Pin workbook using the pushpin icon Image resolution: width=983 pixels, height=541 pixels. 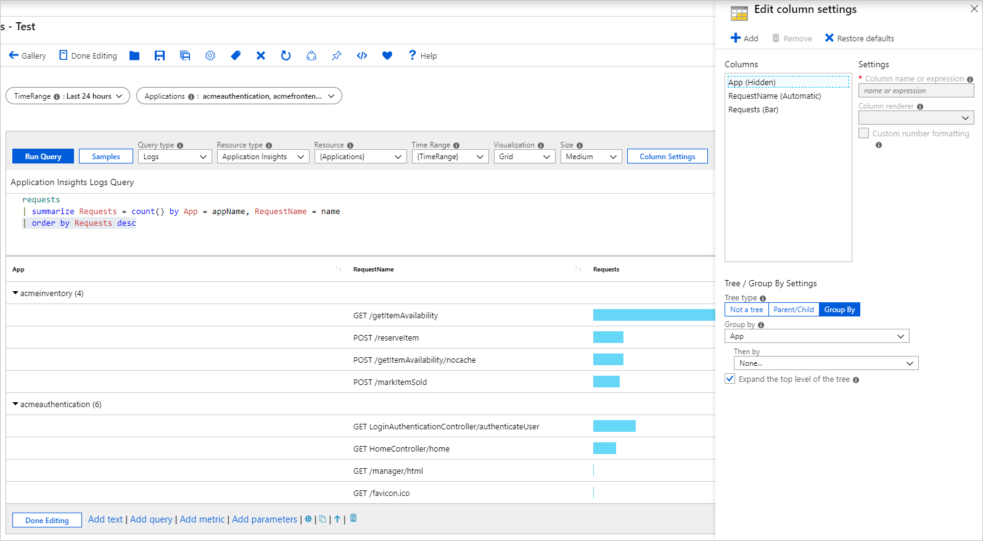(x=337, y=56)
